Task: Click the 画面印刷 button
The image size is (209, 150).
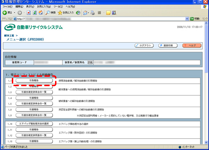Action: click(x=168, y=45)
